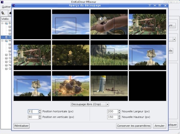The image size is (180, 134).
Task: Collapse the first tree node in main window
Action: point(2,23)
